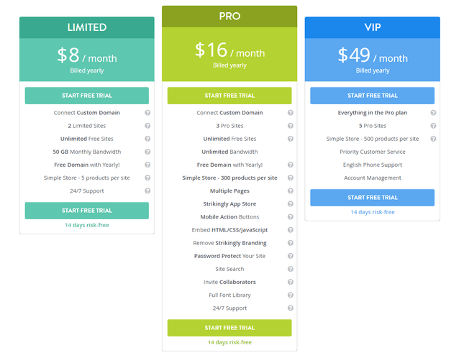This screenshot has height=358, width=464.
Task: Open help icon next to 50 GB Monthly Bandwidth
Action: point(147,152)
